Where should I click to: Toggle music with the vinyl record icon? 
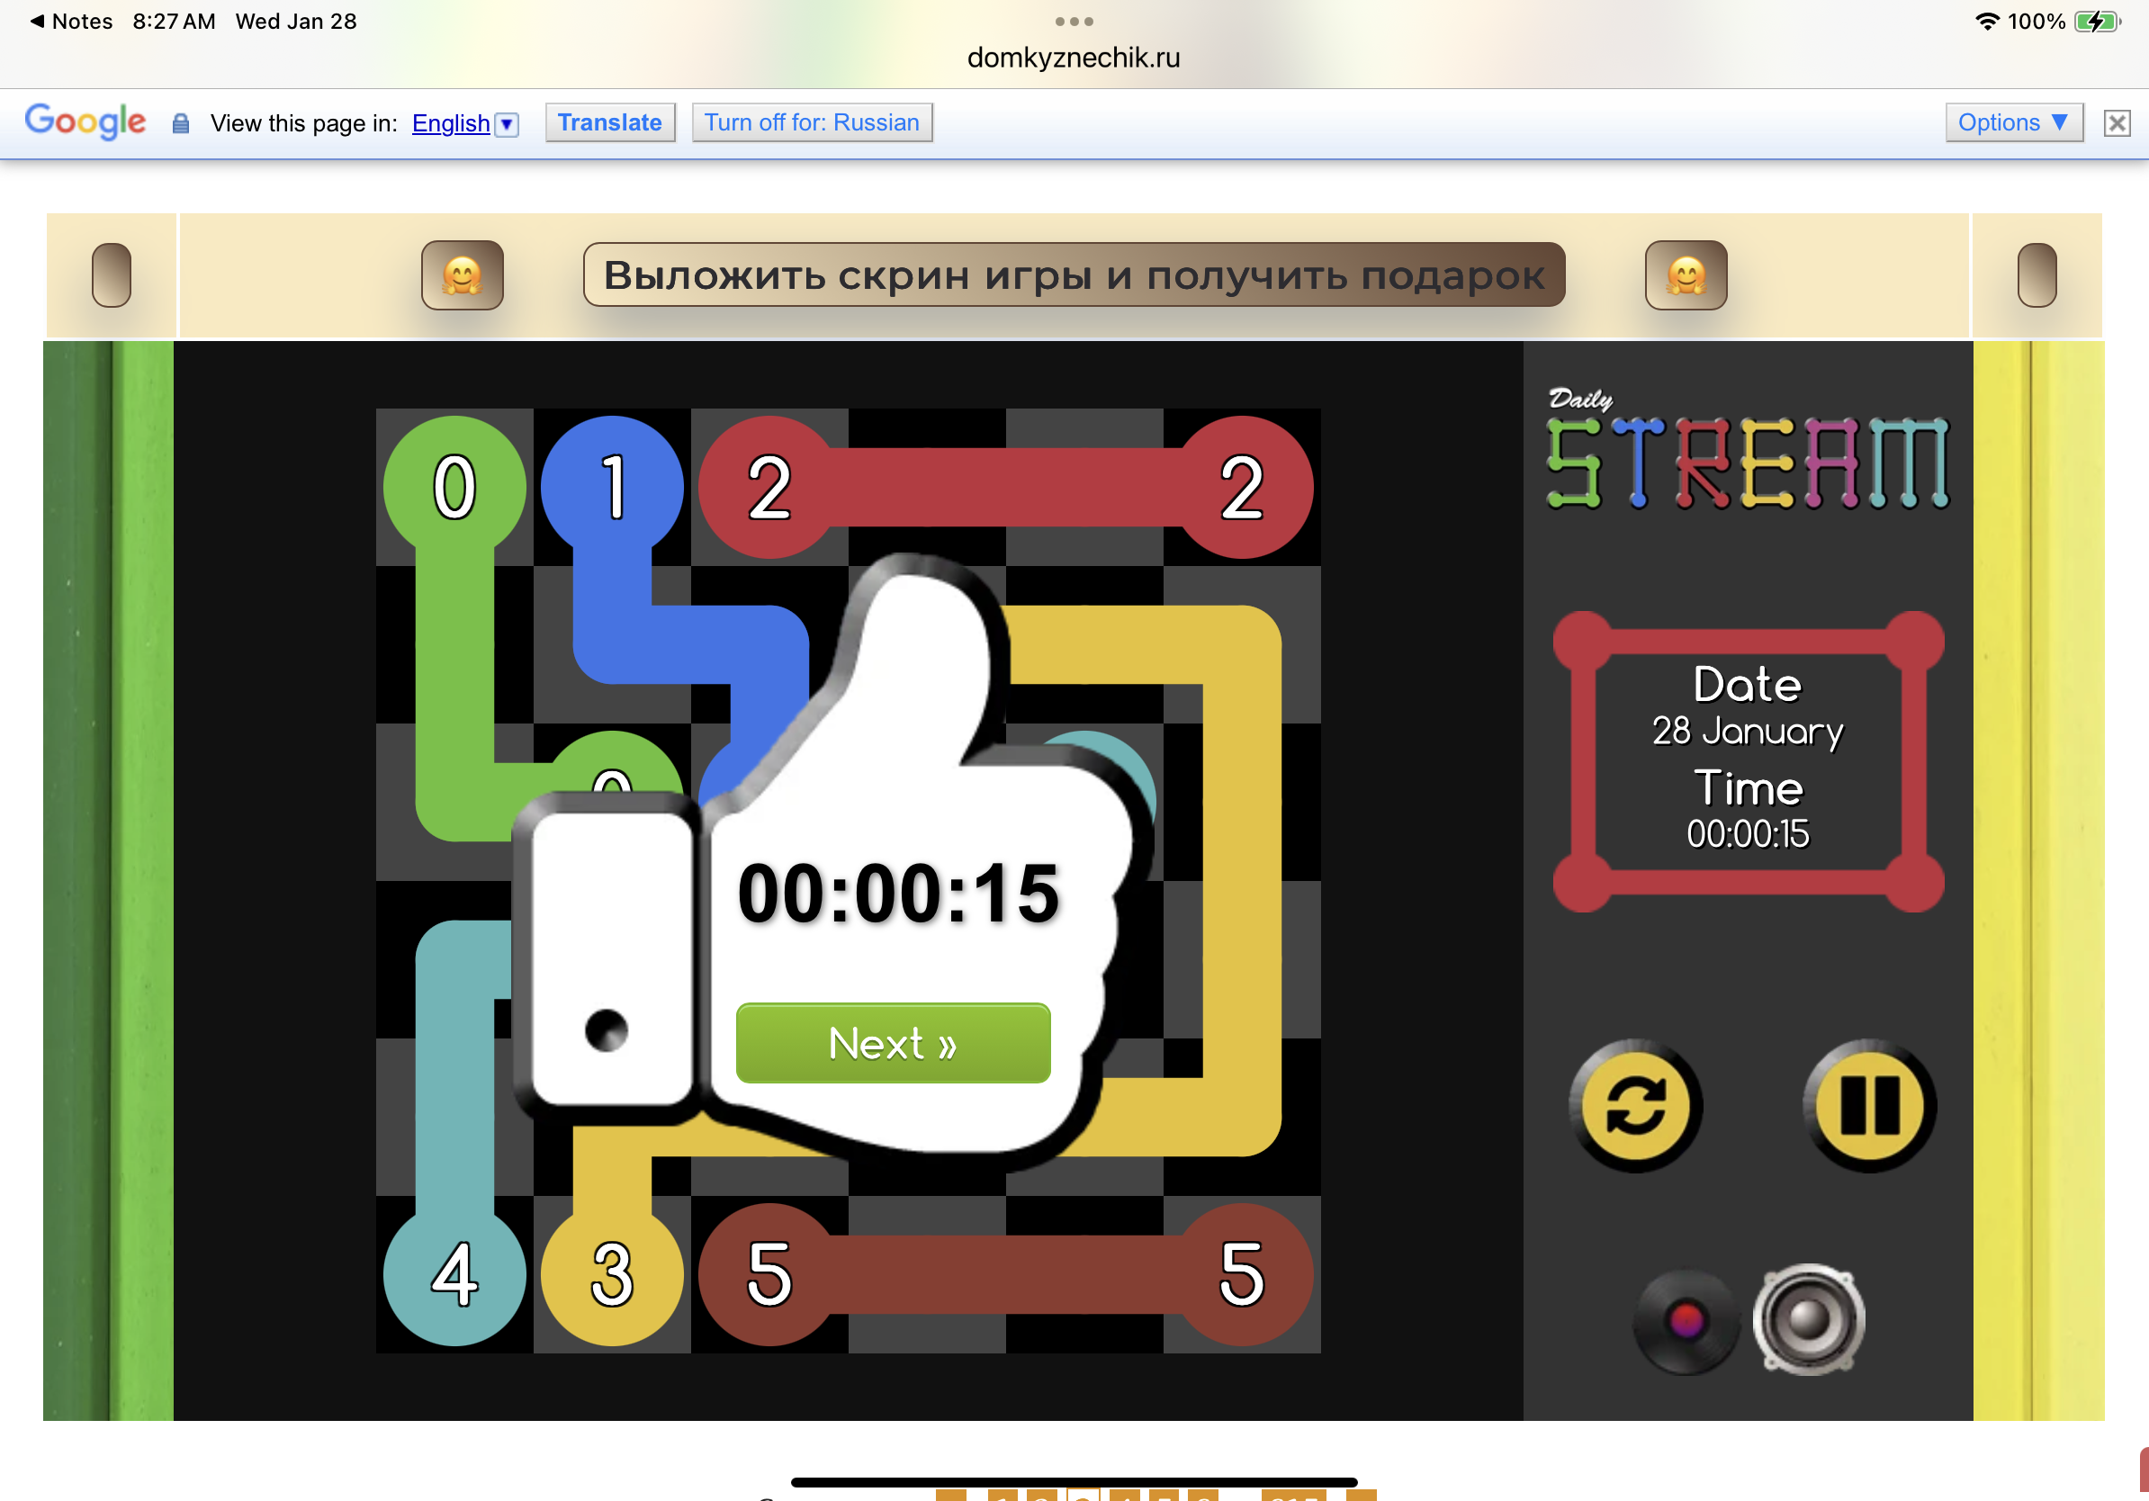[1686, 1321]
